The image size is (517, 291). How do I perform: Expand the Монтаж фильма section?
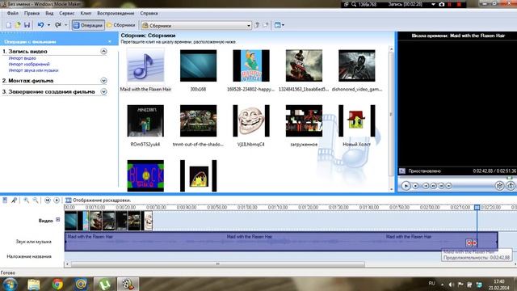[103, 81]
